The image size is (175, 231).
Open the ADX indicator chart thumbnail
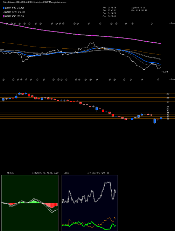click(90, 203)
